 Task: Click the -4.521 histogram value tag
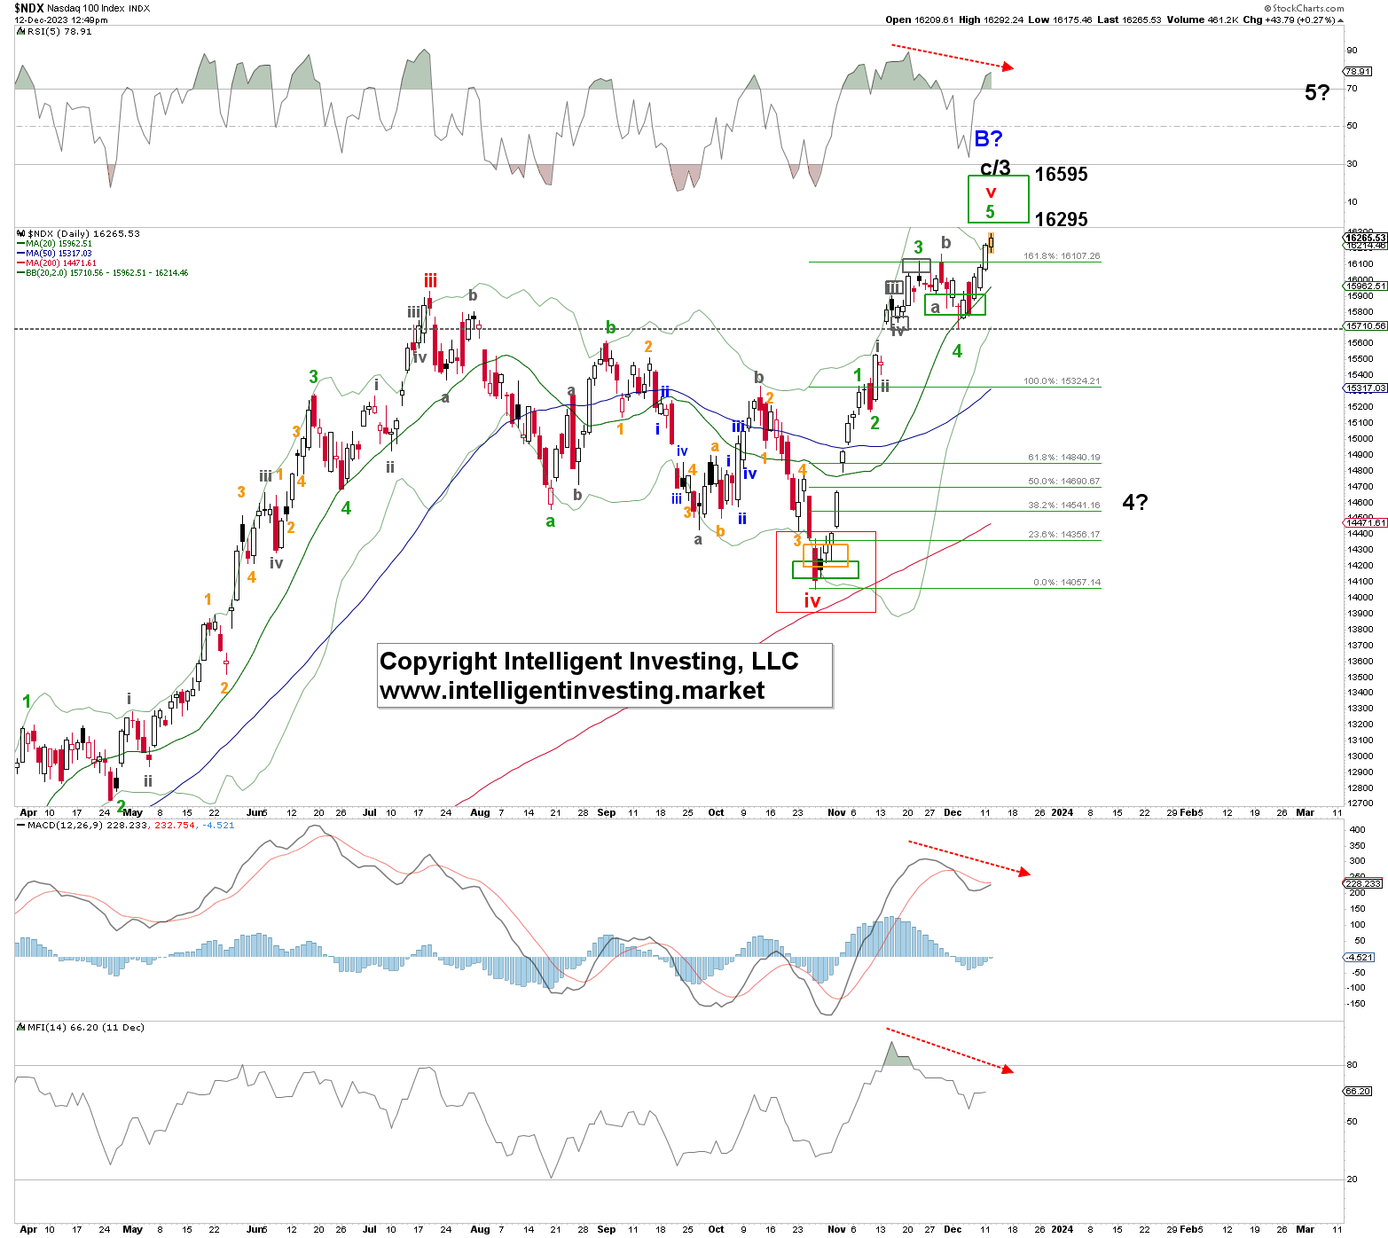(x=1361, y=958)
